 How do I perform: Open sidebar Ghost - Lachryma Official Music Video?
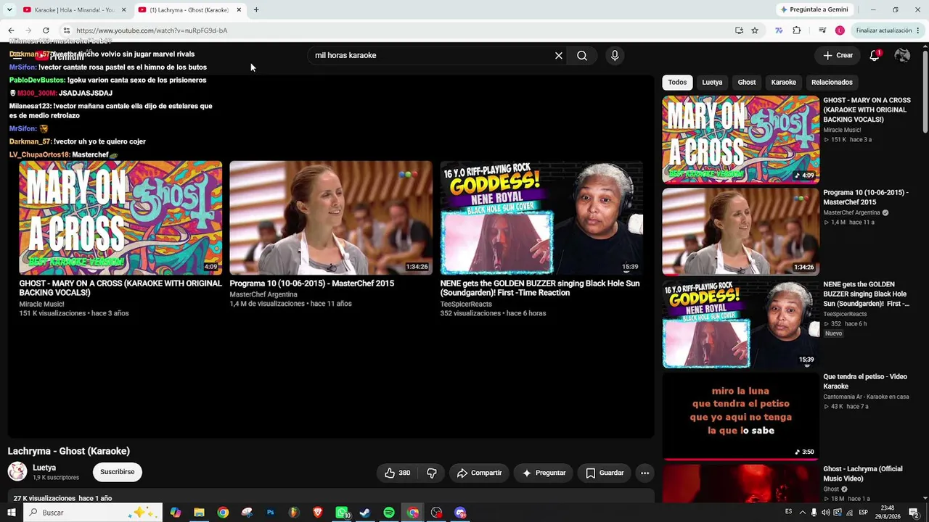click(863, 473)
